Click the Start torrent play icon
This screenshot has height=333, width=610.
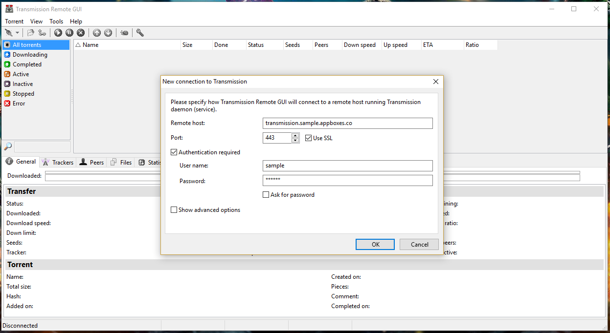coord(58,33)
